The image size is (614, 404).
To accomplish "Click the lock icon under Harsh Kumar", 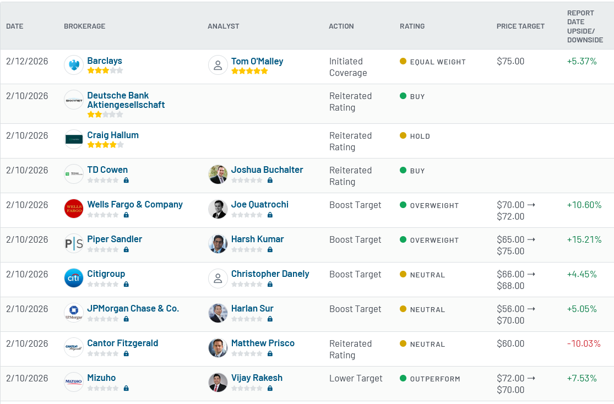I will pos(270,249).
